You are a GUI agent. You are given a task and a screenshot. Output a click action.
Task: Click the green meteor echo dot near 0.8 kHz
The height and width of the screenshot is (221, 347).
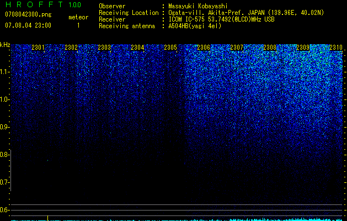point(47,160)
